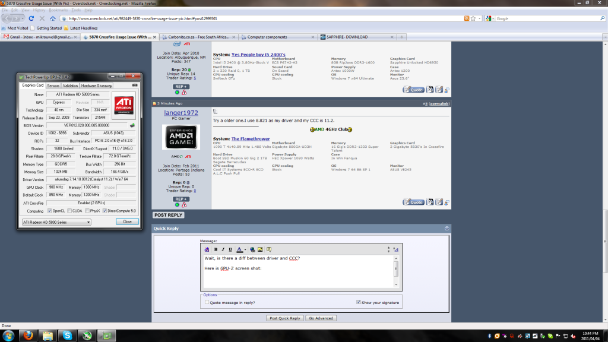
Task: Uncheck Show your signature option
Action: 358,302
